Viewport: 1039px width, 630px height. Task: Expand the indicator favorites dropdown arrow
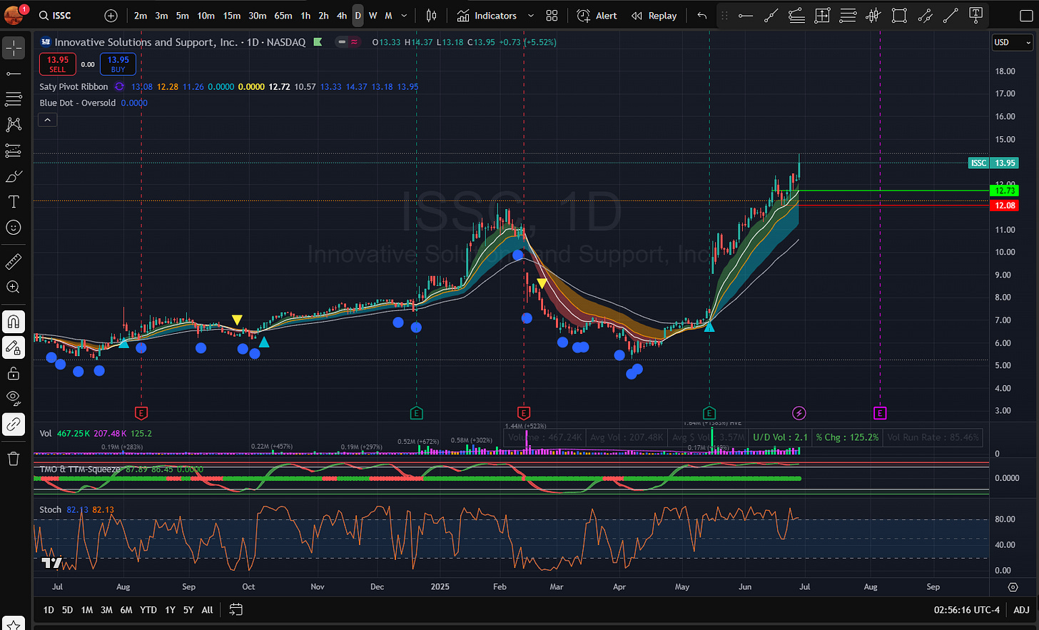[530, 16]
